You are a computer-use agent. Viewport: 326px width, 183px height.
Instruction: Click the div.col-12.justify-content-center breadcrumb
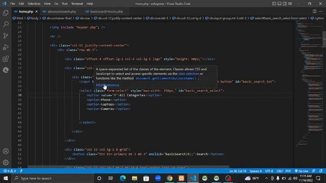120,18
